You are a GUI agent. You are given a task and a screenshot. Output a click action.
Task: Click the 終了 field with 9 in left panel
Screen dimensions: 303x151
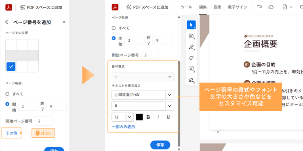click(57, 106)
